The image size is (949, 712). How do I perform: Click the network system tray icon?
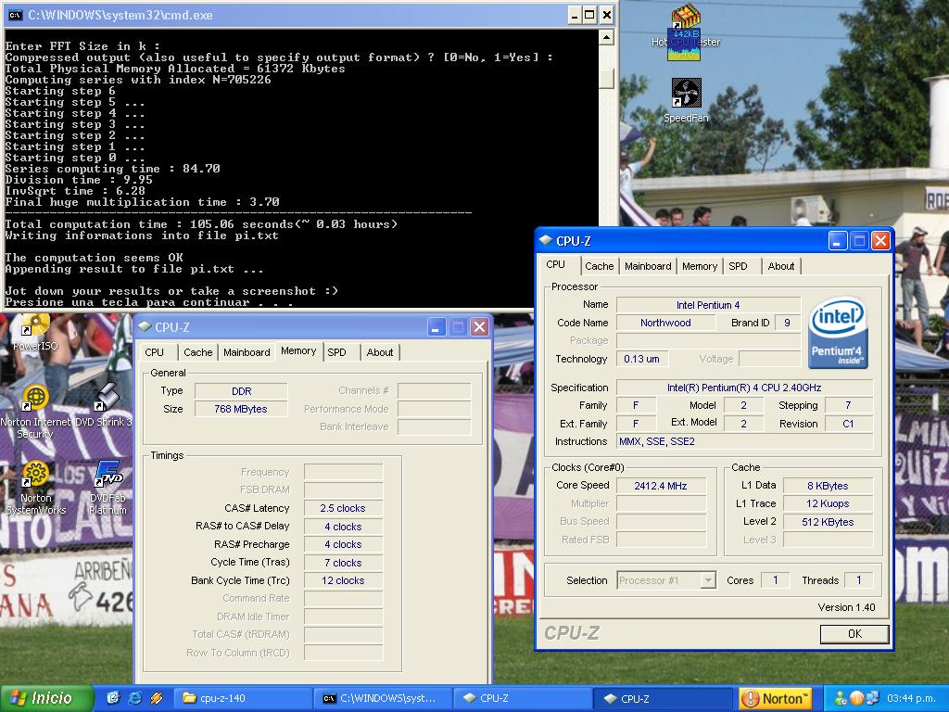tap(872, 698)
